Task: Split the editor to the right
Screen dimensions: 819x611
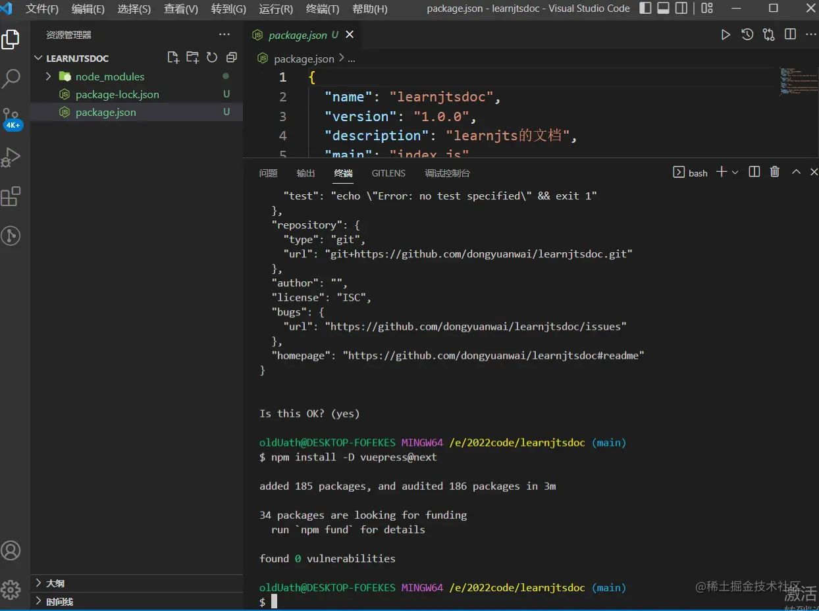Action: tap(791, 35)
